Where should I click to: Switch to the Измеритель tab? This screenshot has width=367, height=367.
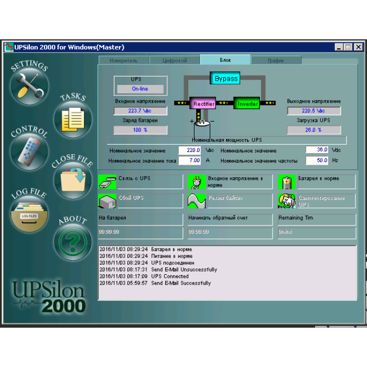point(124,61)
